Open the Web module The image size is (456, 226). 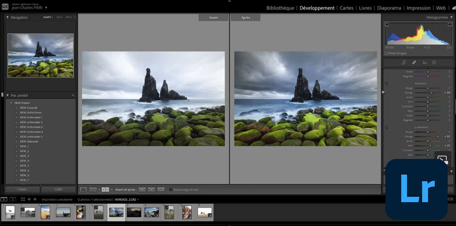[x=441, y=8]
